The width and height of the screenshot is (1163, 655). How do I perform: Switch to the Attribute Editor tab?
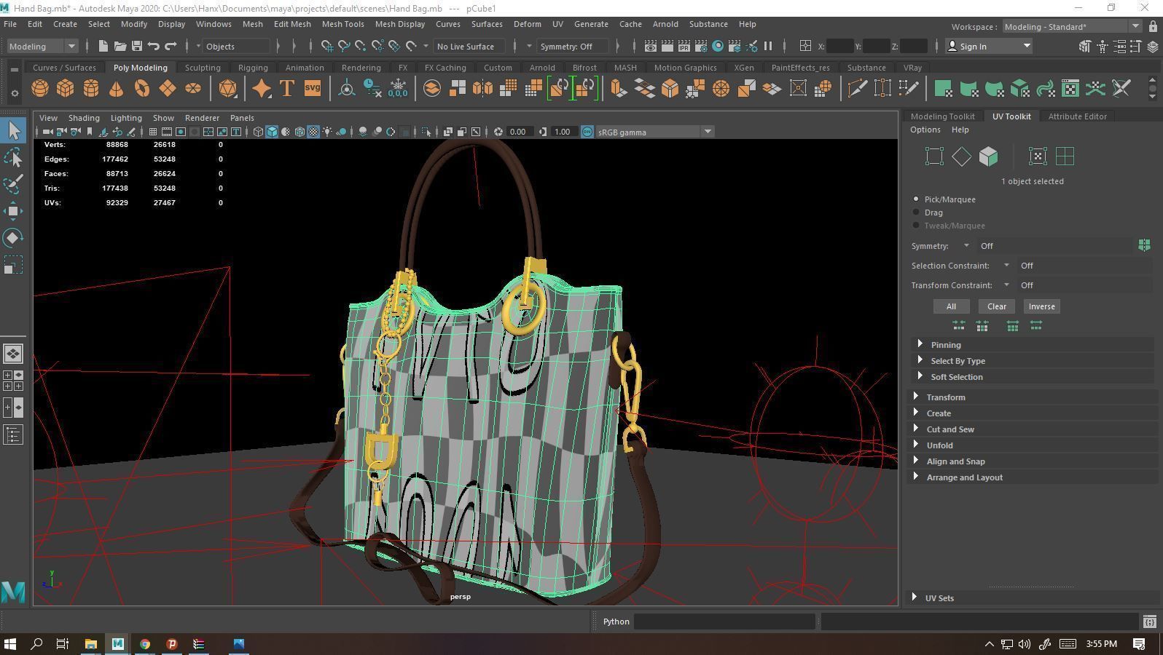(x=1077, y=116)
